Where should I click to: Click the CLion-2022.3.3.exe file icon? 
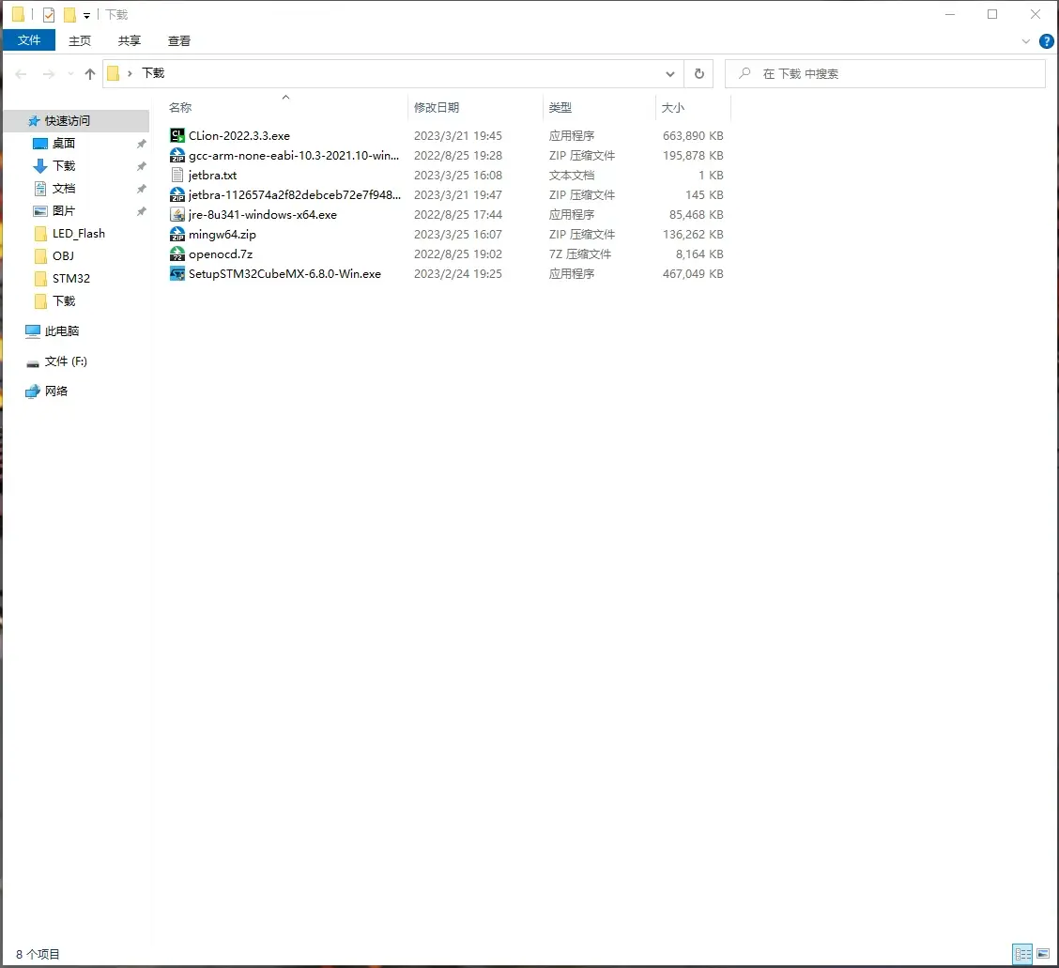tap(176, 136)
